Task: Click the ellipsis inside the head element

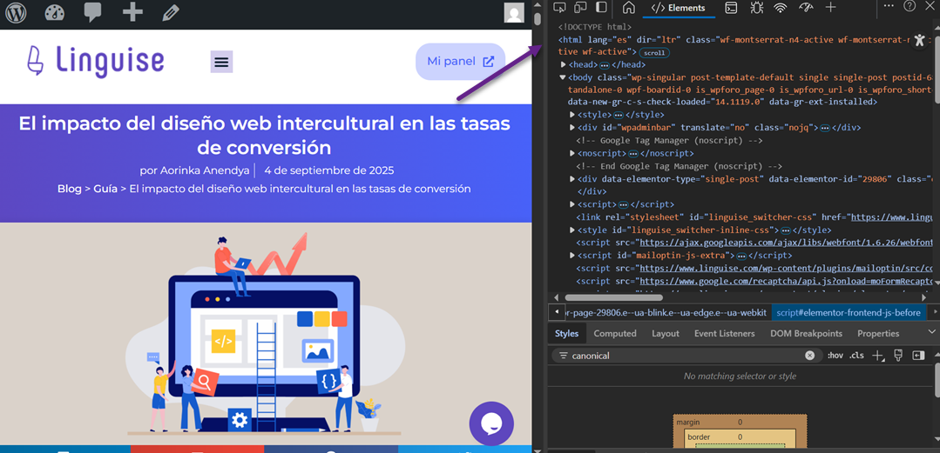Action: (x=605, y=64)
